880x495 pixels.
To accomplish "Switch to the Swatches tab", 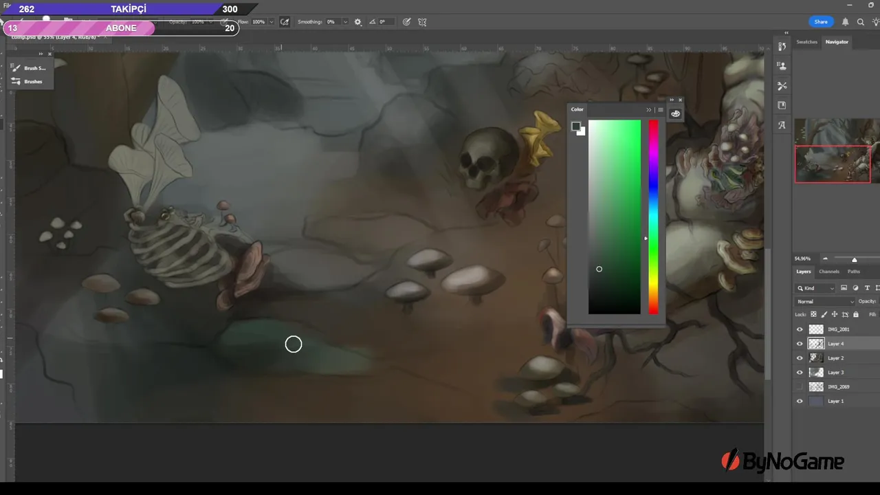I will pos(806,42).
